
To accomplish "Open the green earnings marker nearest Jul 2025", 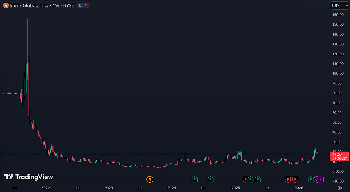I will (257, 179).
